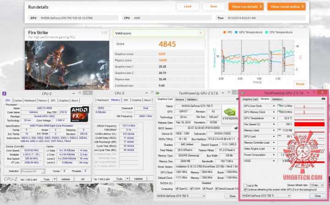The width and height of the screenshot is (330, 205).
Task: Click the NVIDIA logo in GPU-Z Graphics Card
Action: tap(230, 115)
